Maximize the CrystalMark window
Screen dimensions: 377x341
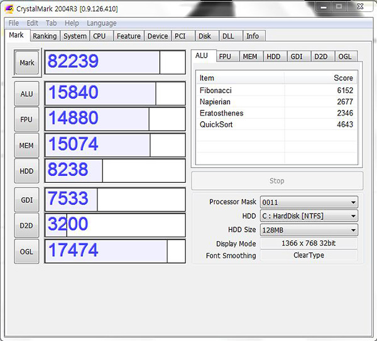(339, 7)
